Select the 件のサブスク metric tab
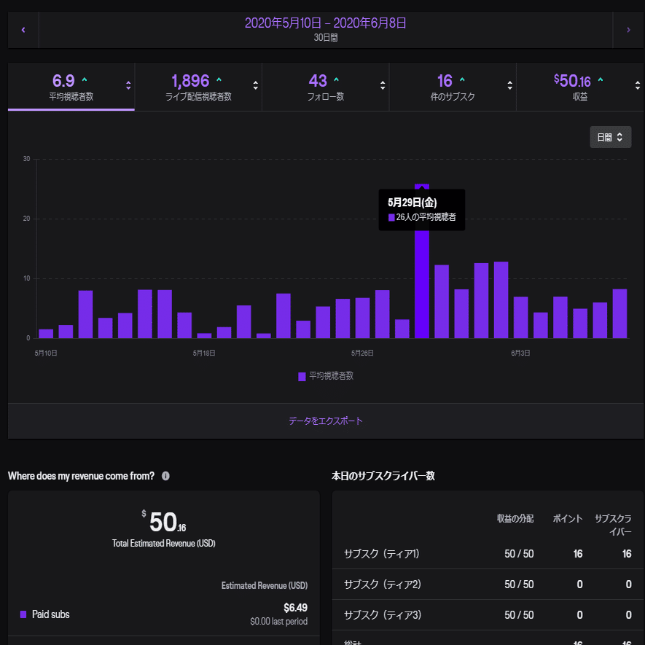Image resolution: width=645 pixels, height=645 pixels. coord(453,87)
